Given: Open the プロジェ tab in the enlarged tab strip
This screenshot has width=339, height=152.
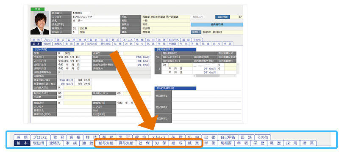Looking at the screenshot, I should pos(40,137).
